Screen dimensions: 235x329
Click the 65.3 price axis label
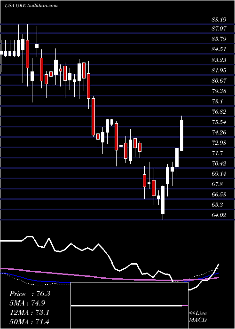[217, 204]
